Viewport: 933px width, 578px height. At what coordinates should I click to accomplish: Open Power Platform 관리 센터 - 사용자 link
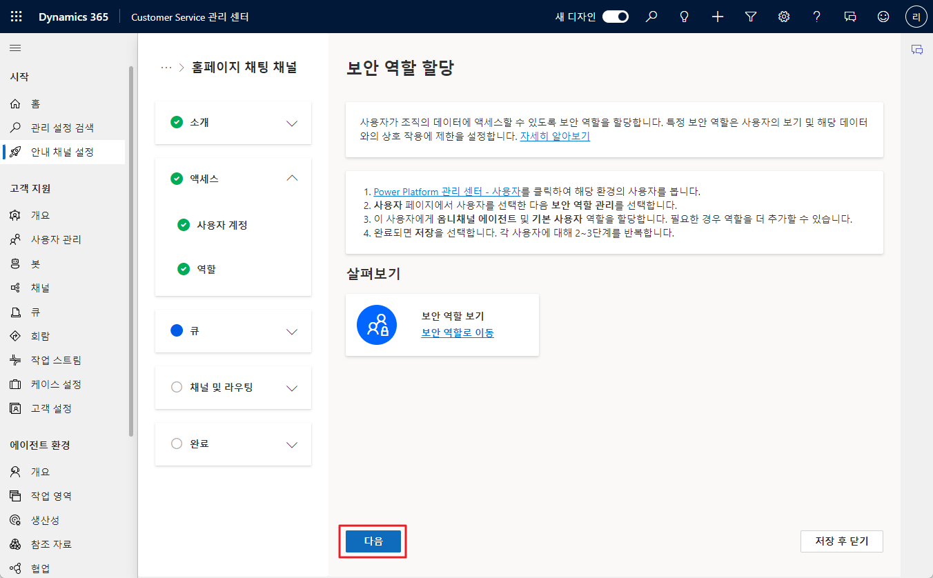[446, 191]
